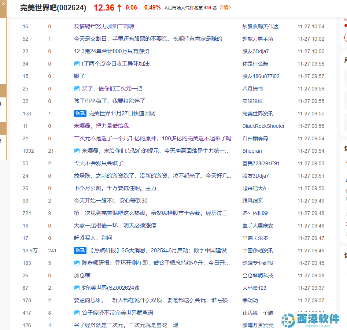View author profile 血手人屠廉安
The image size is (347, 330).
[x=258, y=226]
